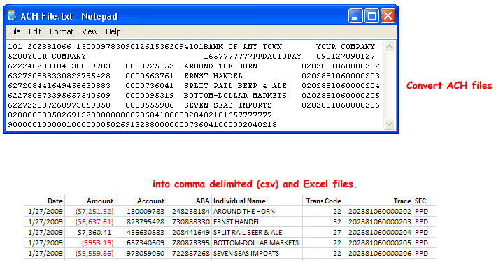Click trace number 020288106000204 in Notepad
Image resolution: width=496 pixels, height=262 pixels.
[341, 86]
